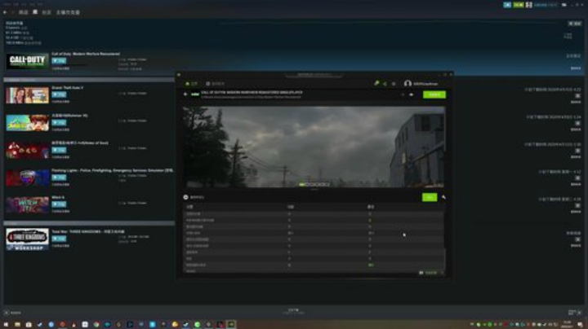Screen dimensions: 588x329
Task: Open File Explorer from the taskbar
Action: (x=17, y=324)
